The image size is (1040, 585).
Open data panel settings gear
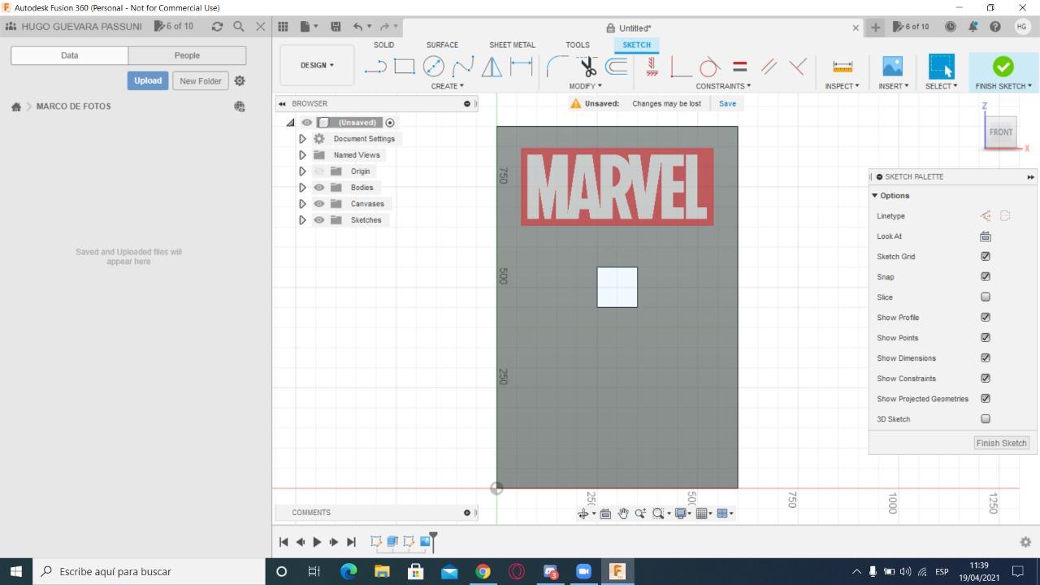coord(240,81)
